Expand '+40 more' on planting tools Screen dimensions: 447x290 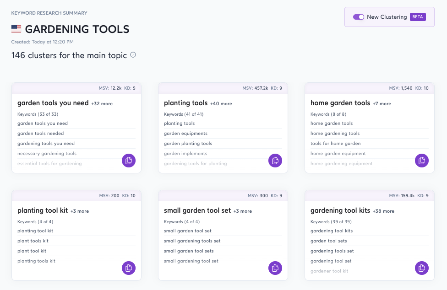tap(221, 104)
